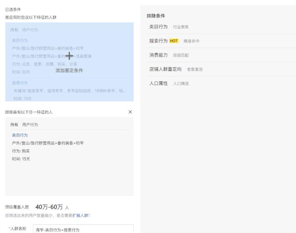This screenshot has height=233, width=296.
Task: Select 用户行为 tab in the 已选条件 panel
Action: coord(30,30)
